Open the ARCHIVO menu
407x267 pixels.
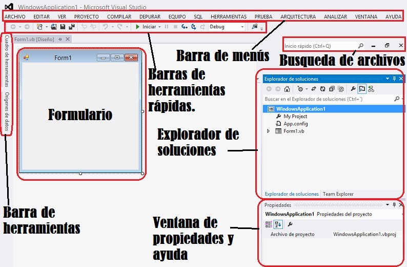(15, 16)
